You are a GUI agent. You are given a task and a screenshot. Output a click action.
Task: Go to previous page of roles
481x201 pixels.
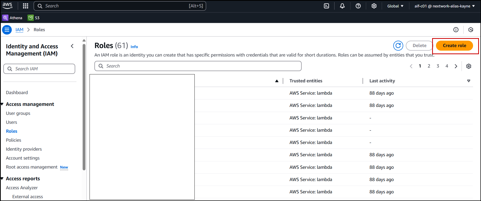(411, 66)
